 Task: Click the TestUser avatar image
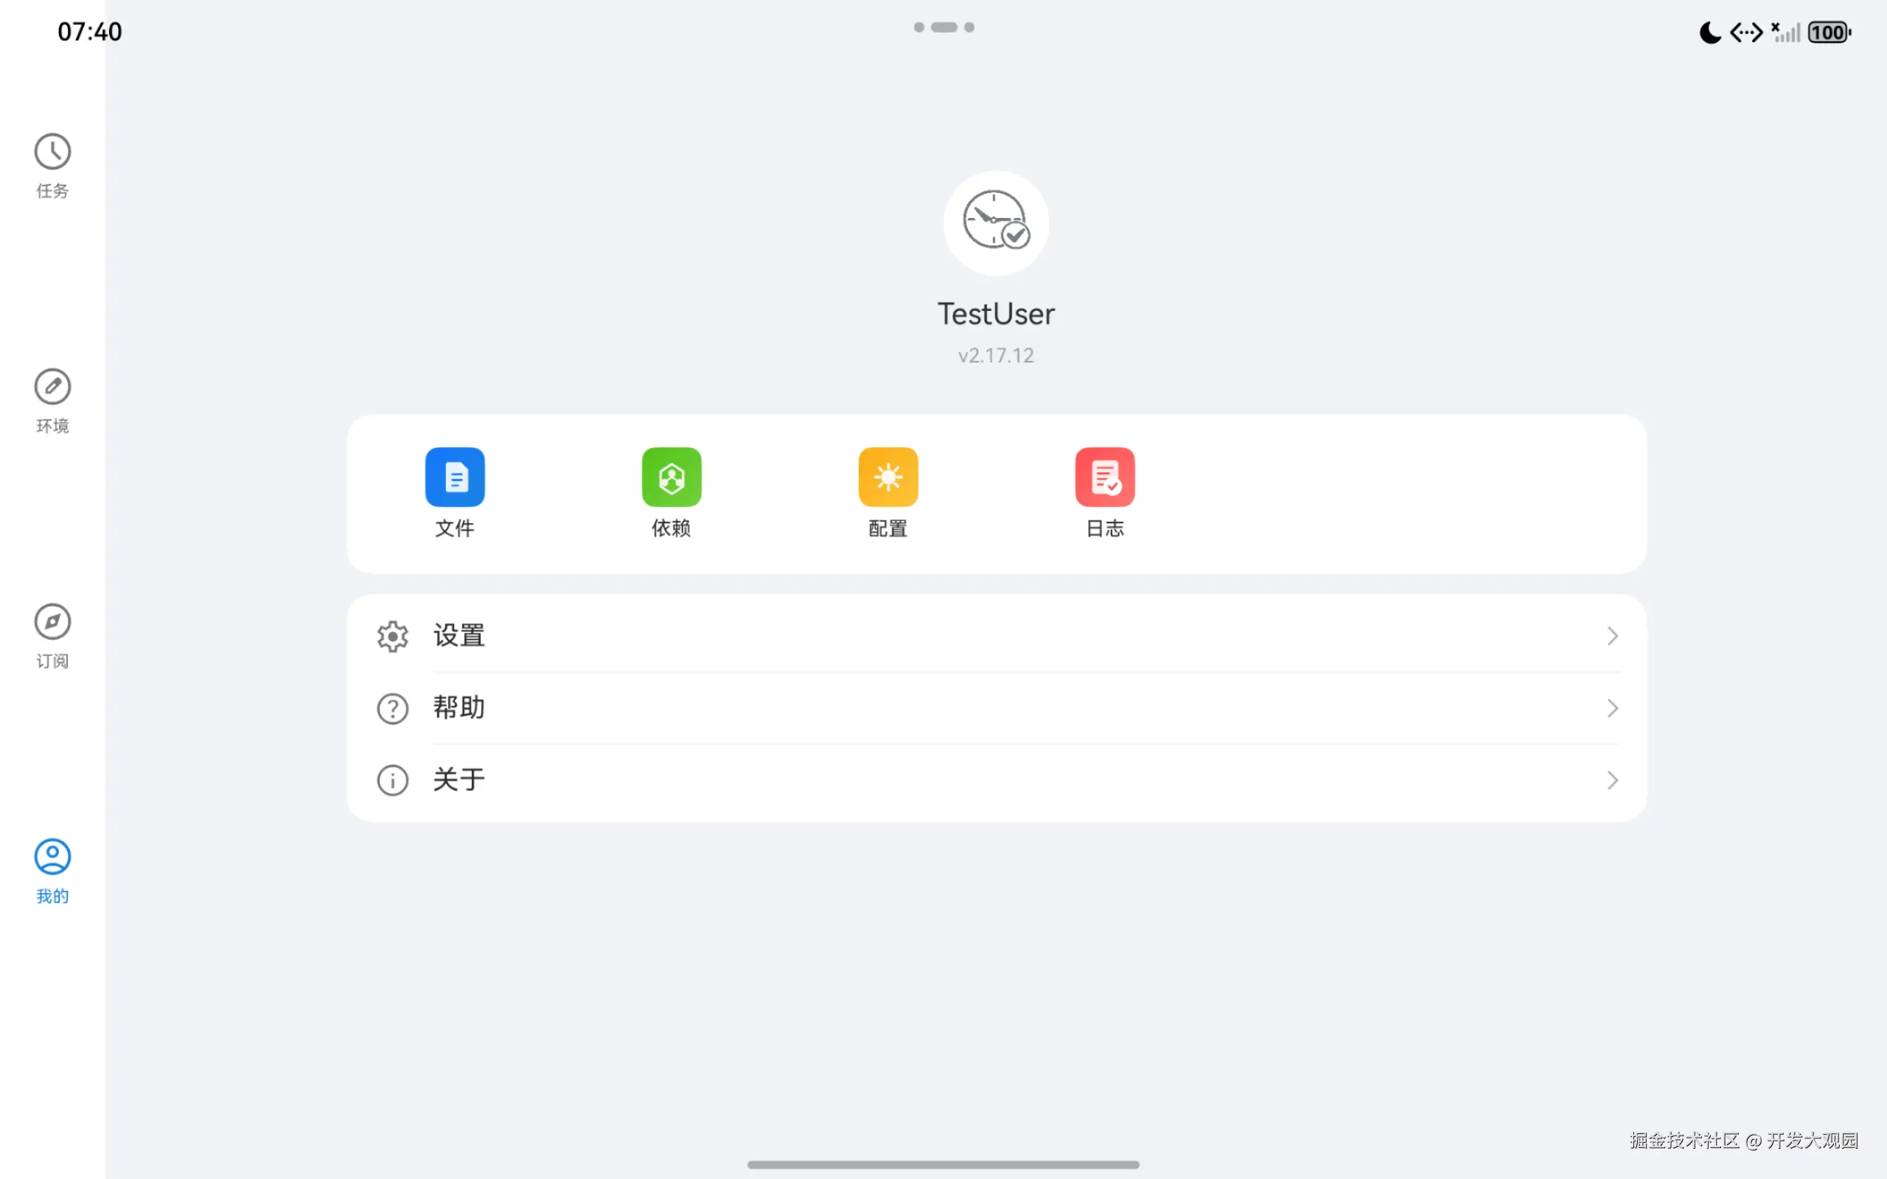tap(996, 223)
